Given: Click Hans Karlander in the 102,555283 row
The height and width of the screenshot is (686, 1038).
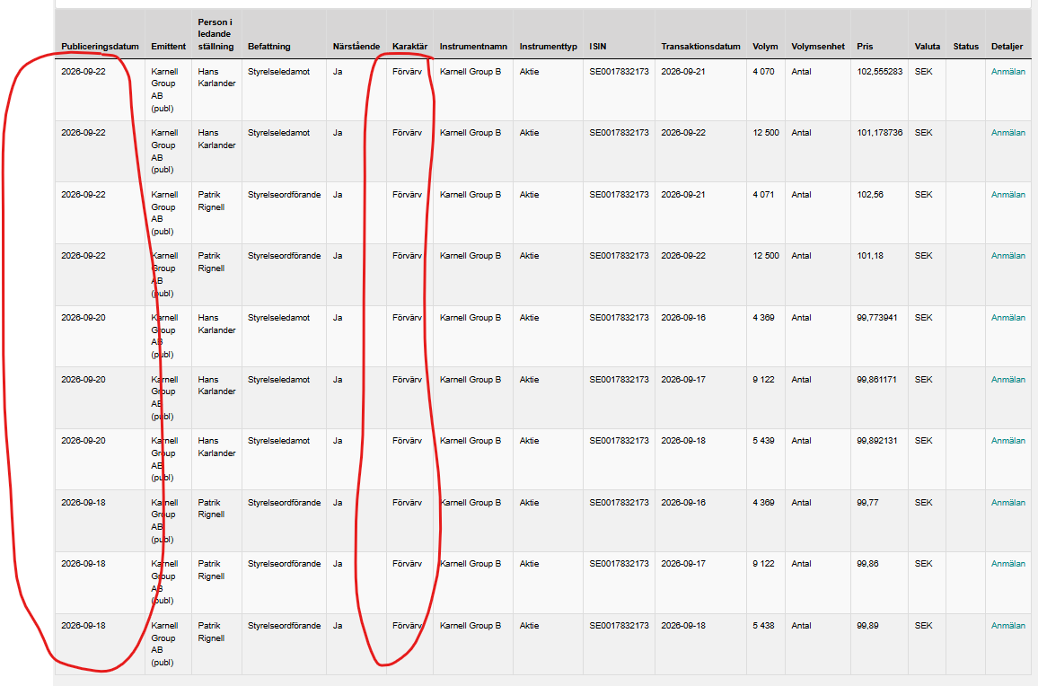Looking at the screenshot, I should click(x=216, y=77).
